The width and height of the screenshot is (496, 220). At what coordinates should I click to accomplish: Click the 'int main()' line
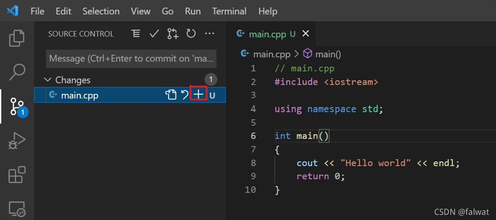[302, 136]
